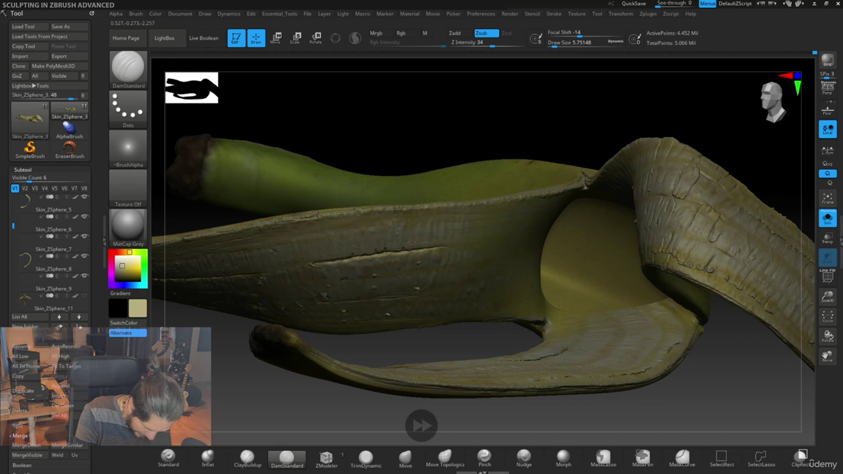Open the Texture Off selector
Viewport: 843px width, 474px height.
pyautogui.click(x=128, y=188)
